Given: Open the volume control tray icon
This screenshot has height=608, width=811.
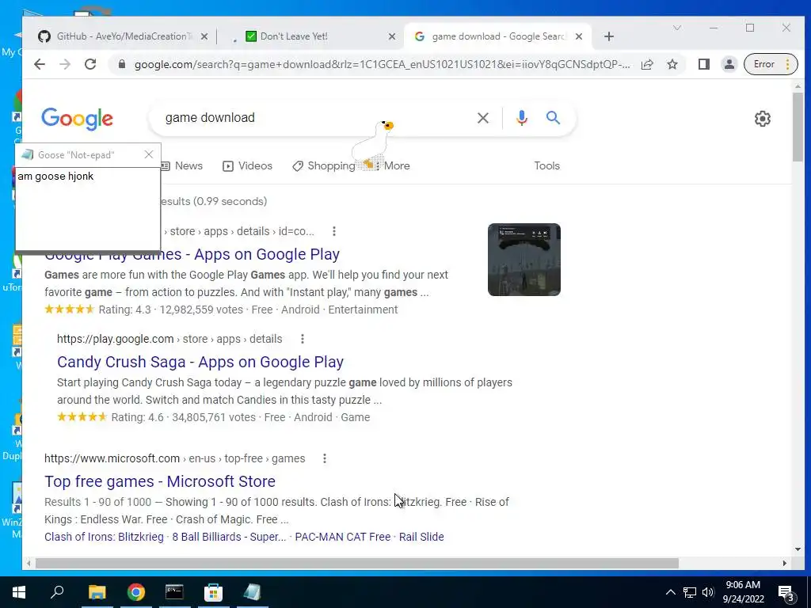Looking at the screenshot, I should click(708, 592).
